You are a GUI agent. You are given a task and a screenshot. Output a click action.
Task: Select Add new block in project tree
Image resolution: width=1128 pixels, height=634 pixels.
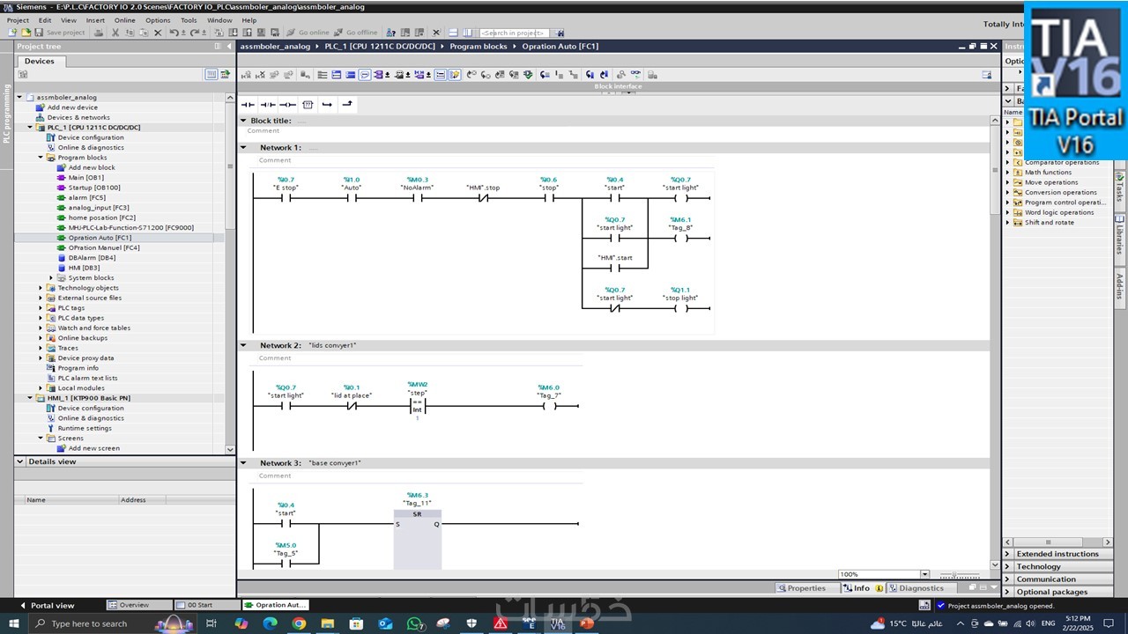tap(92, 167)
